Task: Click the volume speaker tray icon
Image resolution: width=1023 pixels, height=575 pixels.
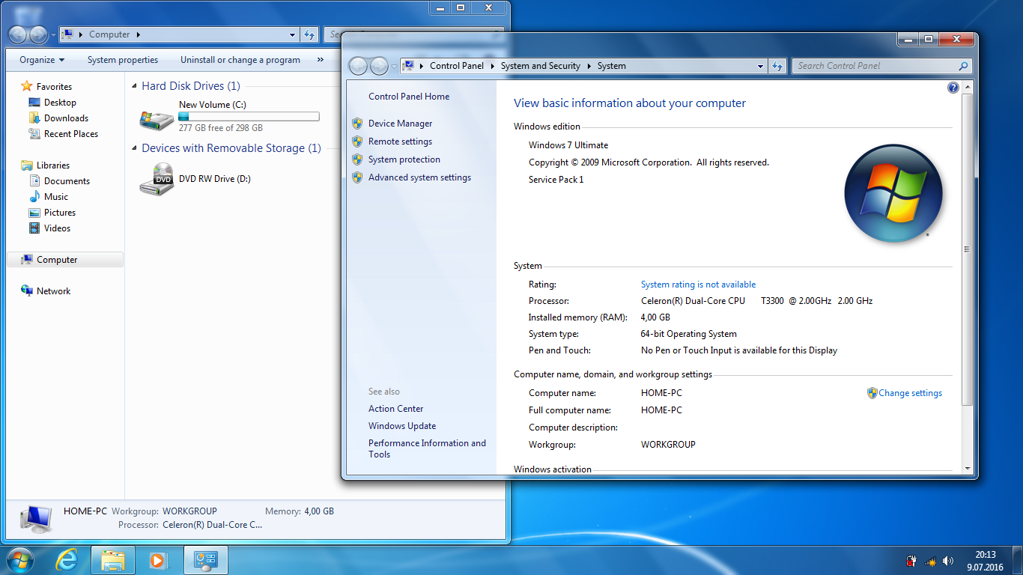Action: 948,561
